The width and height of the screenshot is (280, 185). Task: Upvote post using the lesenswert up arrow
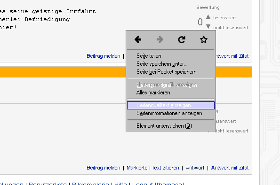208,17
